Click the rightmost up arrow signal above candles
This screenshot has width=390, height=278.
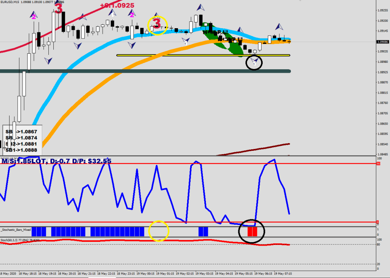(x=279, y=27)
